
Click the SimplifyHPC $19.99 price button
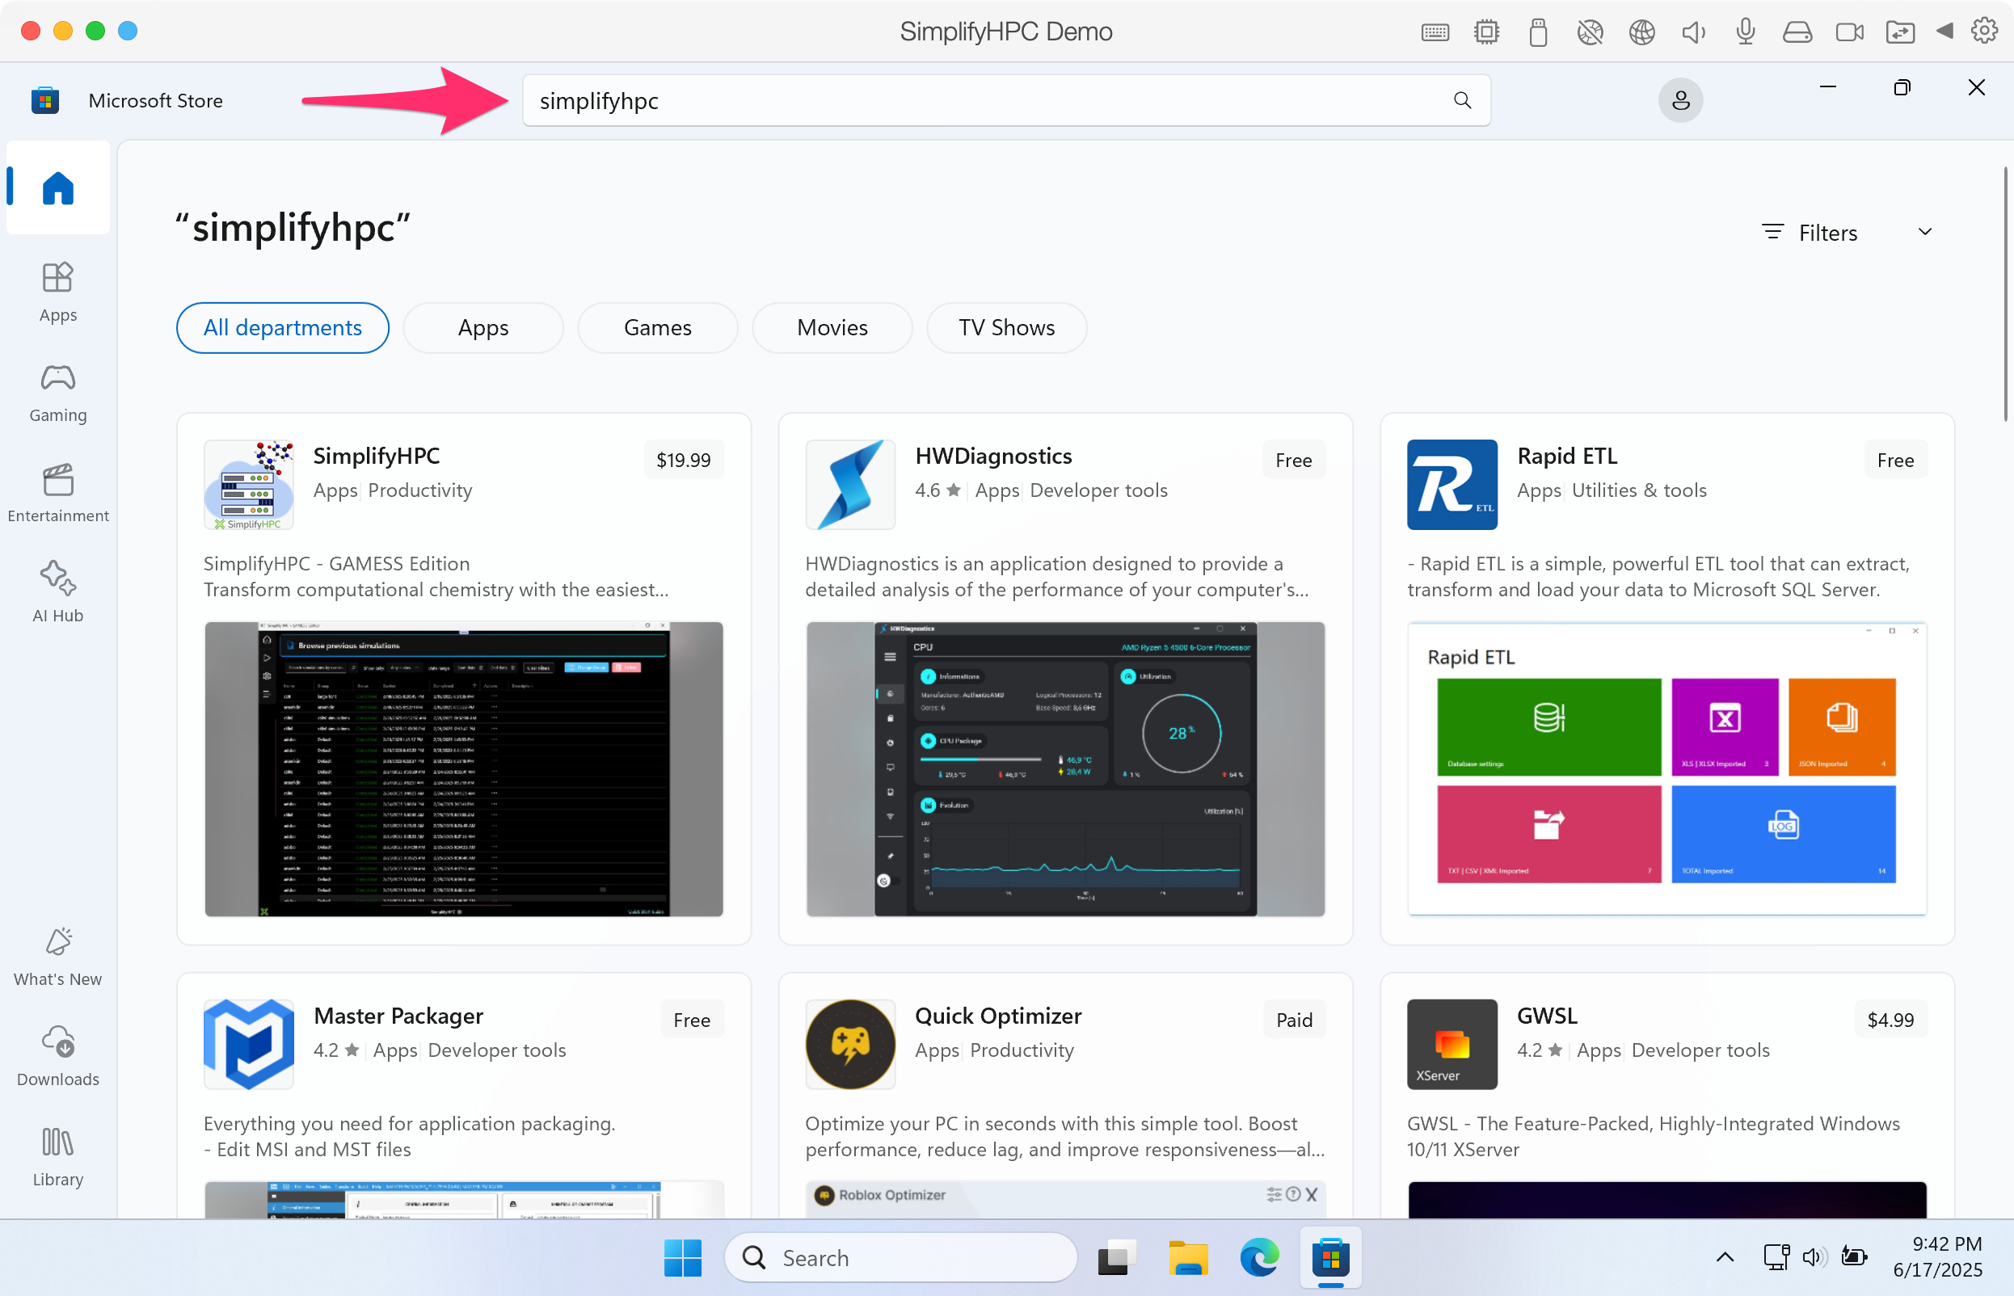[683, 460]
